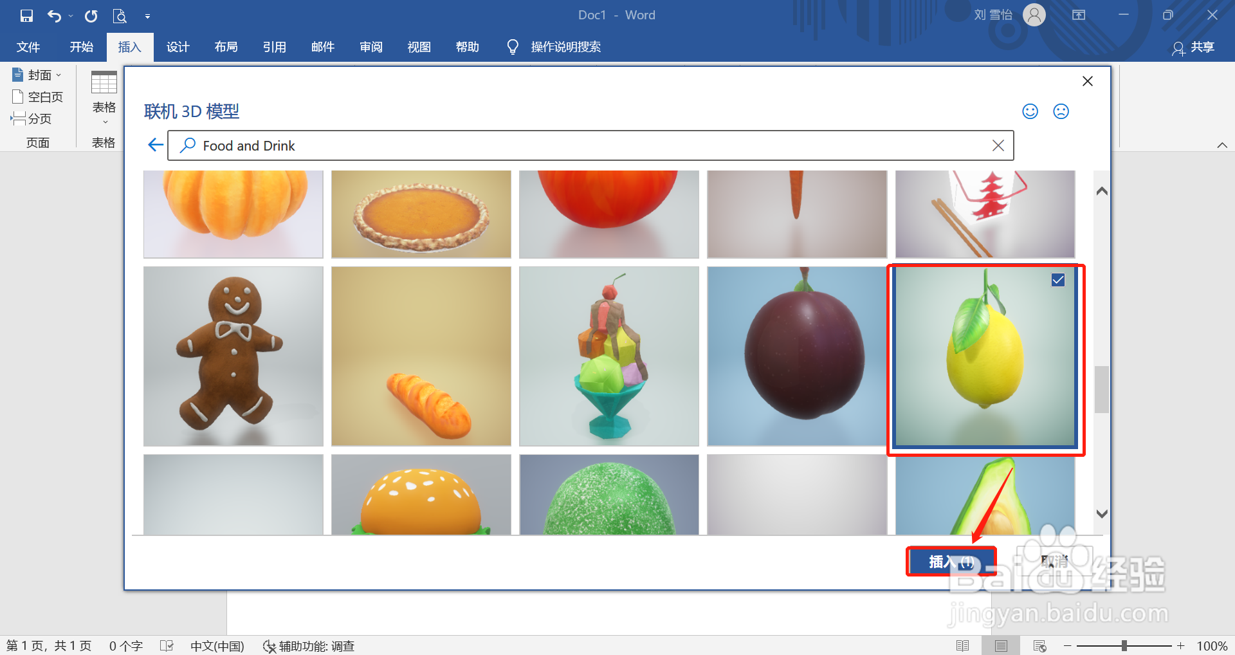
Task: Zoom in using the plus control
Action: point(1180,646)
